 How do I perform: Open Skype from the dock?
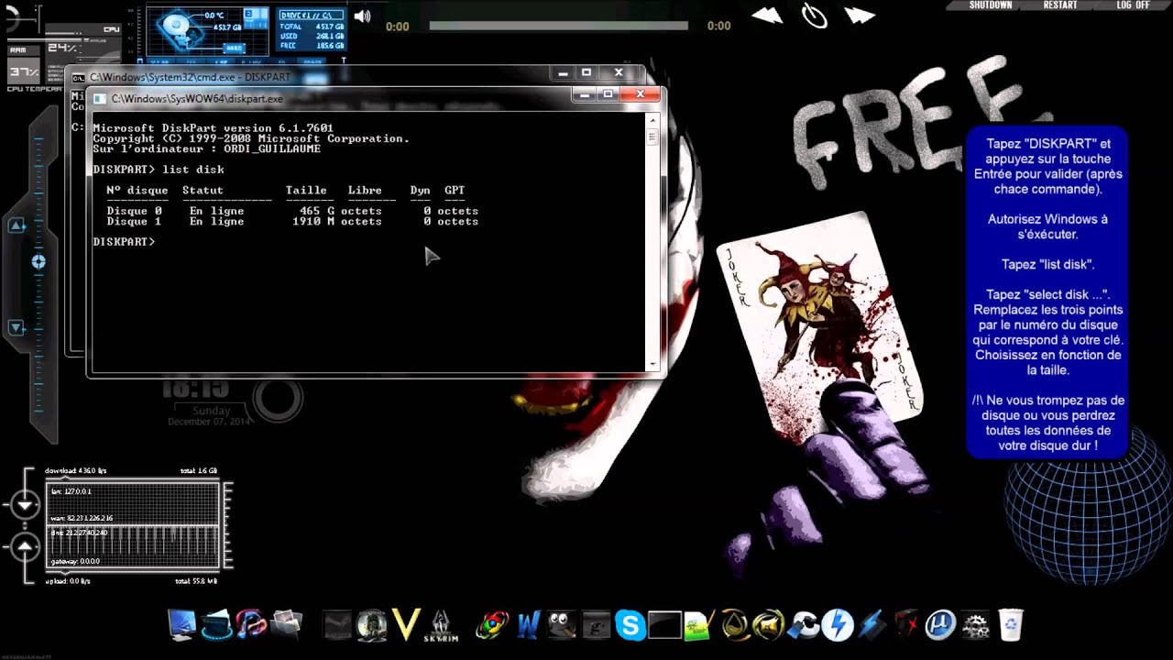click(x=630, y=625)
